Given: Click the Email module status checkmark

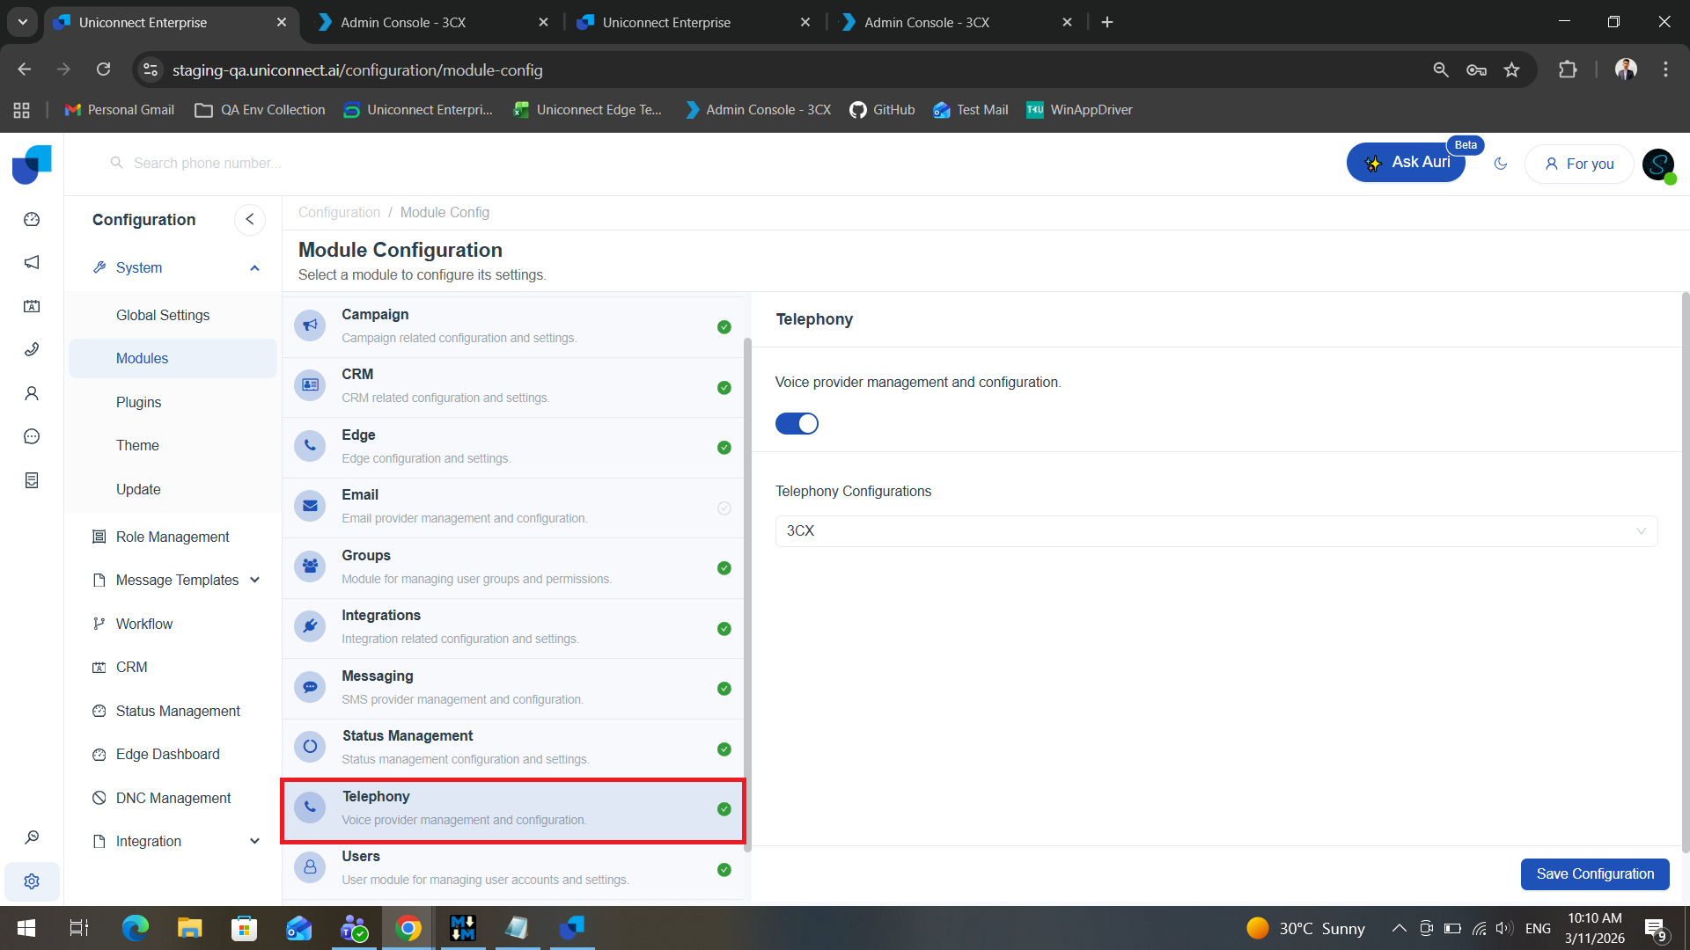Looking at the screenshot, I should pos(724,508).
